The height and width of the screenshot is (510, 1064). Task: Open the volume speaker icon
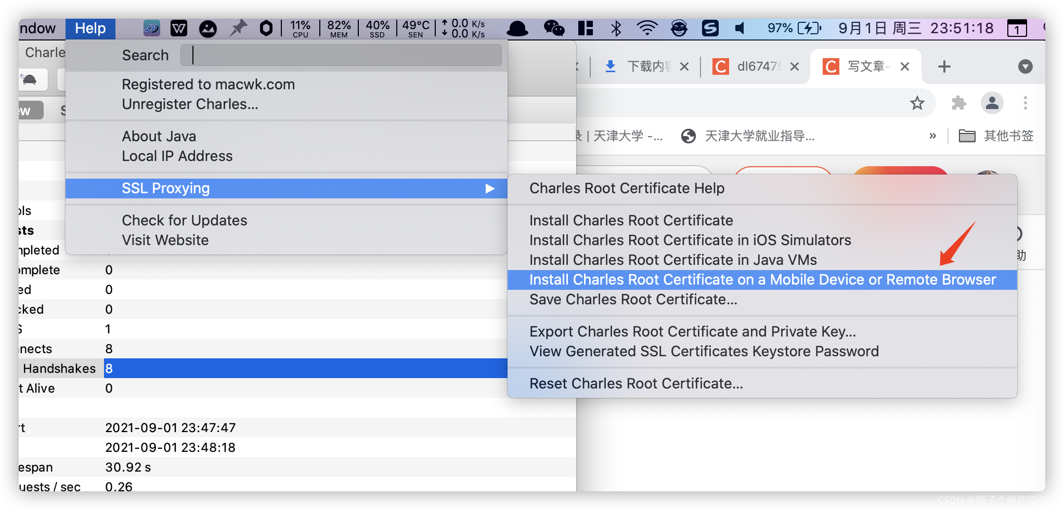740,28
